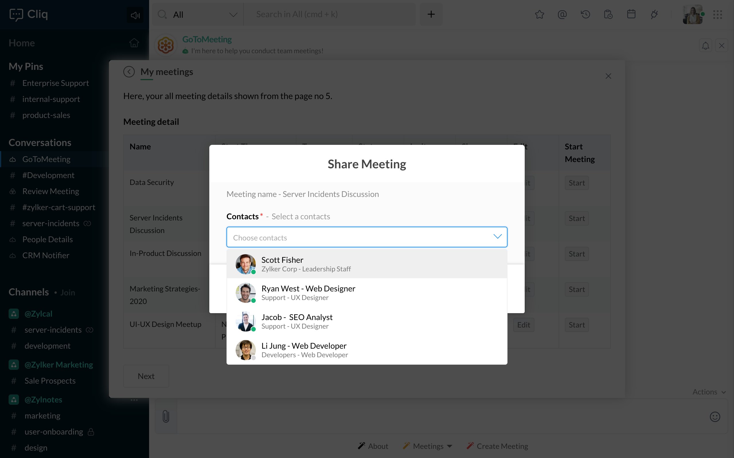This screenshot has width=734, height=458.
Task: Open GoToMeeting bot avatar
Action: [x=165, y=45]
